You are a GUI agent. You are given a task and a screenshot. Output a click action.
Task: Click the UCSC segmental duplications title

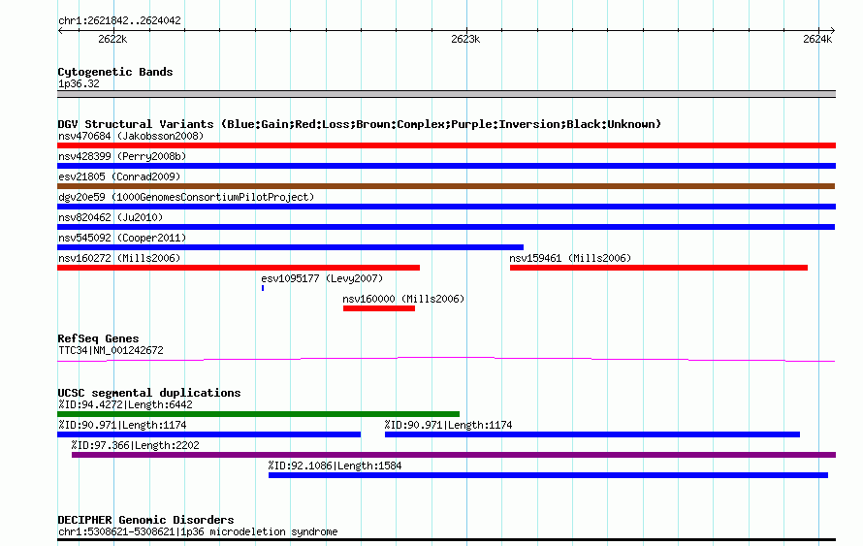point(149,393)
